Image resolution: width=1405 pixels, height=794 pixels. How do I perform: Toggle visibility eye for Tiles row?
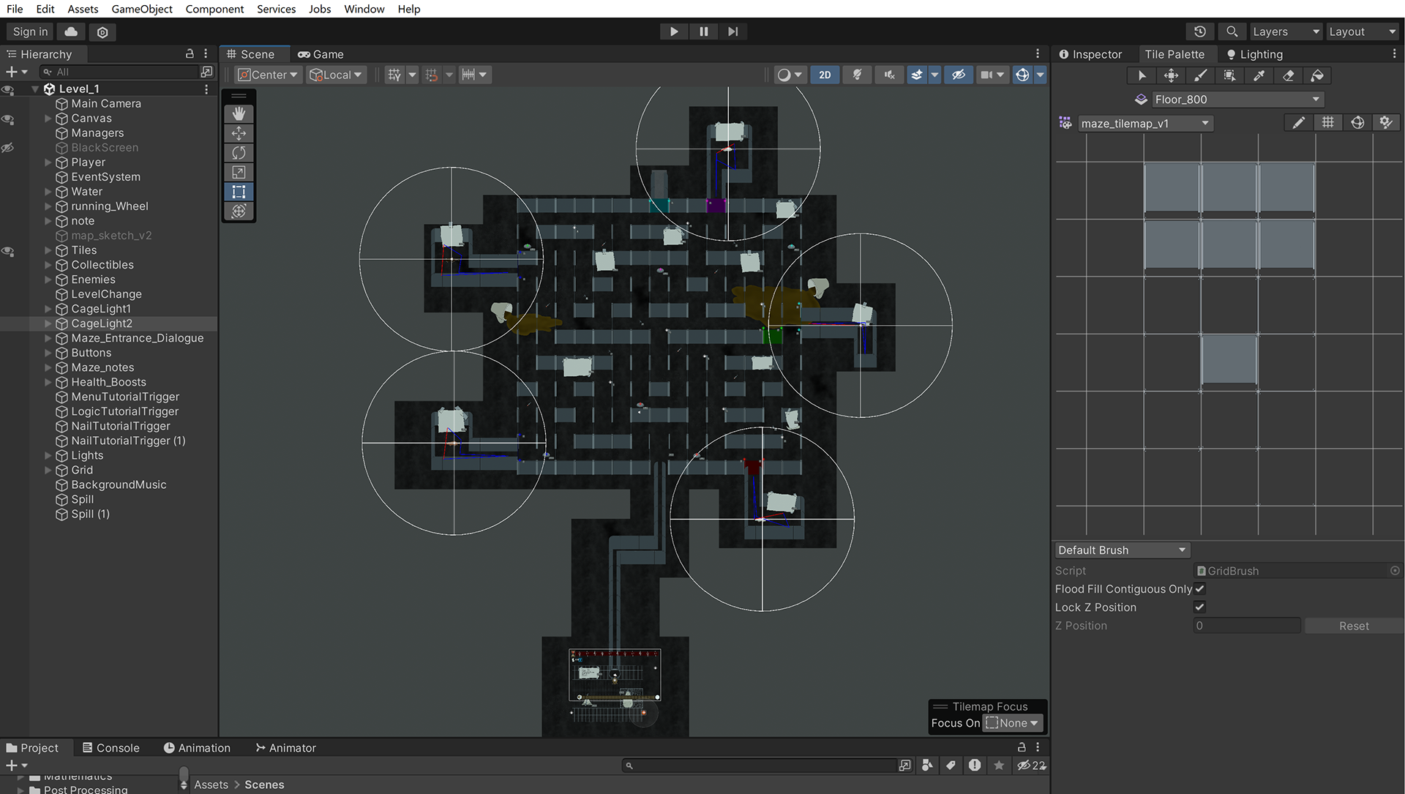click(8, 250)
